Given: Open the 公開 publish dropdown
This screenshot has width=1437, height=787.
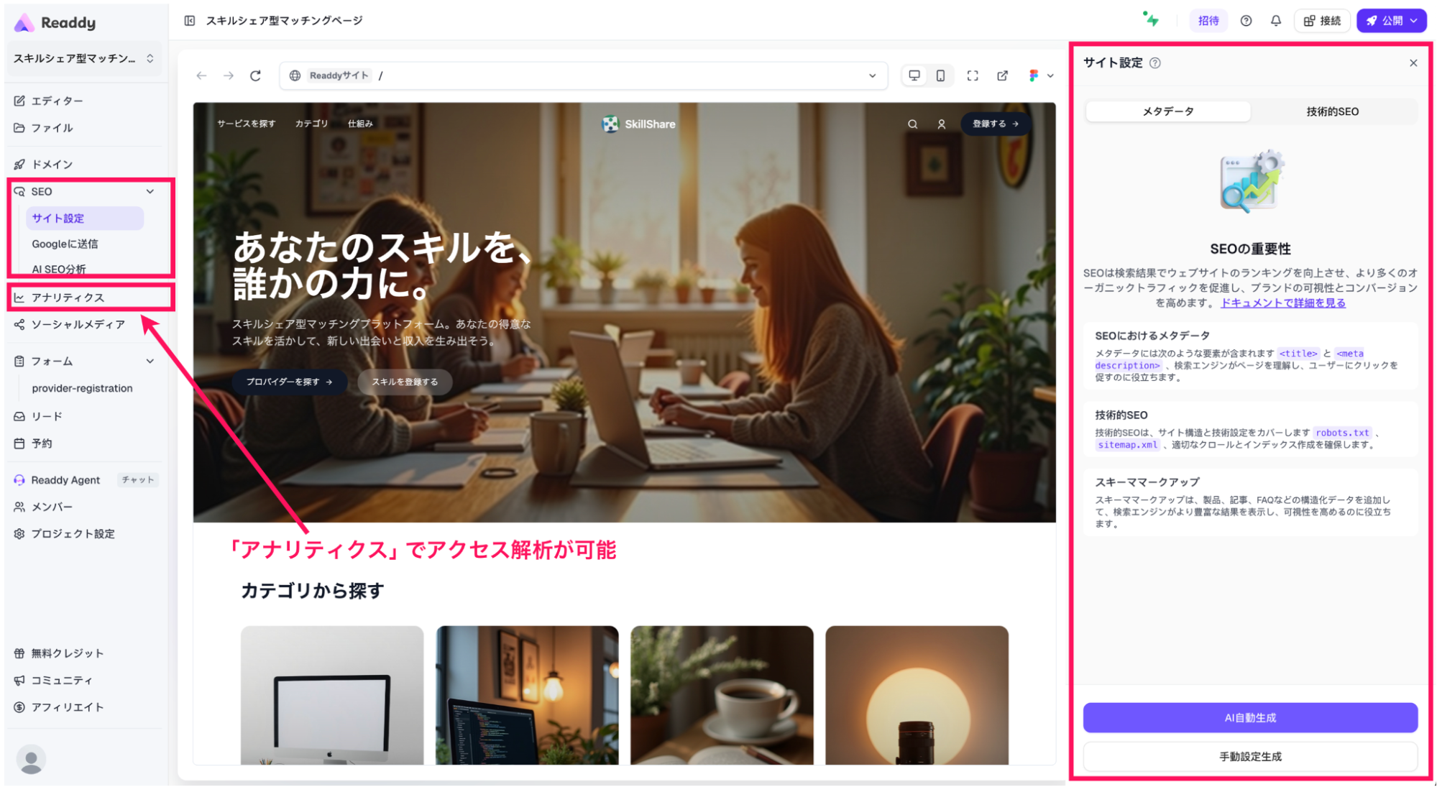Looking at the screenshot, I should [x=1391, y=21].
